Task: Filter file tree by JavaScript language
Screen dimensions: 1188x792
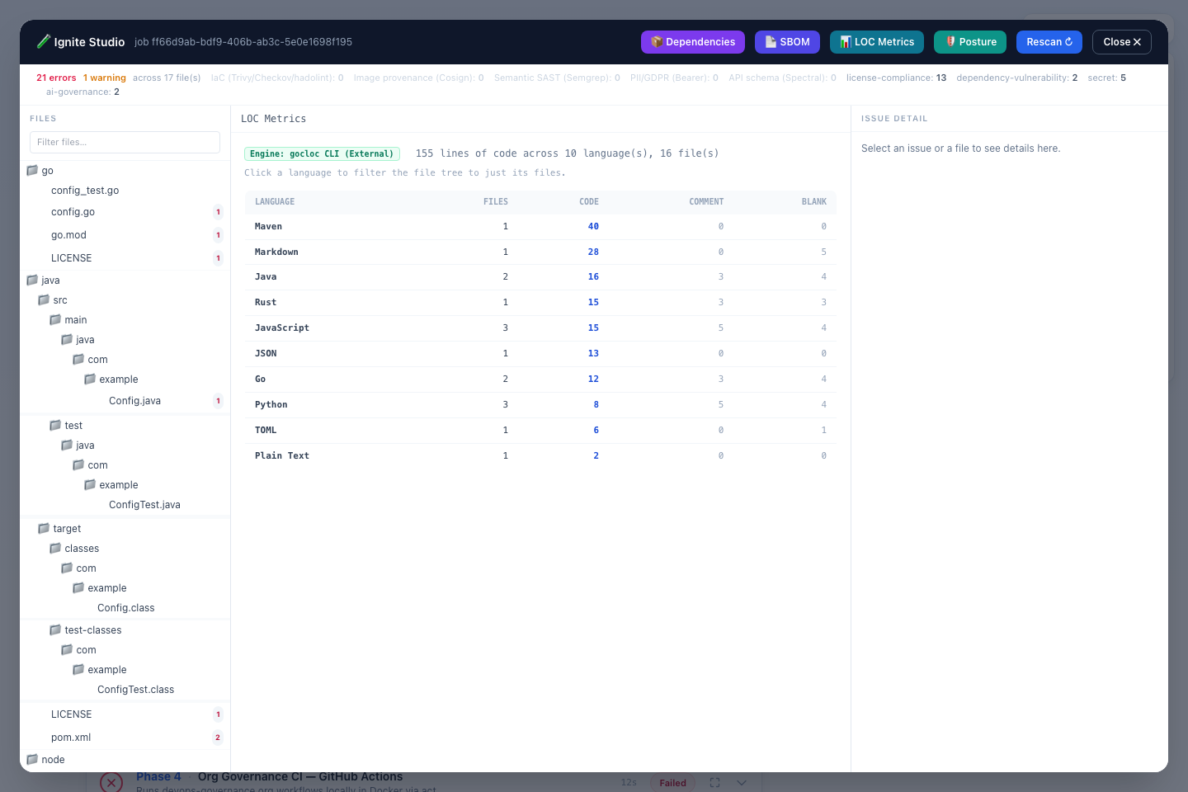Action: 540,328
